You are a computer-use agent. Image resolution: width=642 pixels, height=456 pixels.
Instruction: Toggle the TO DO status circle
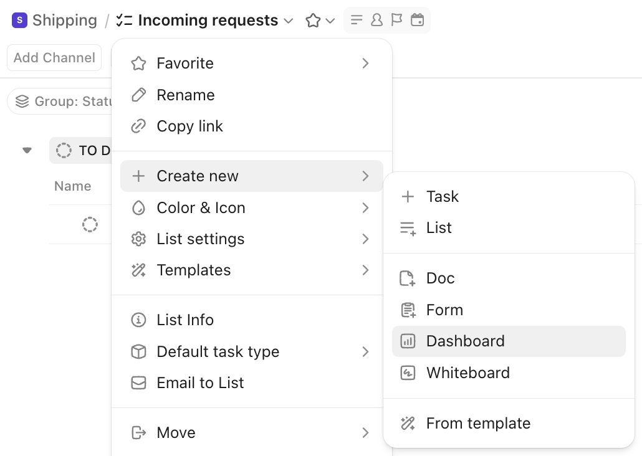pyautogui.click(x=64, y=150)
